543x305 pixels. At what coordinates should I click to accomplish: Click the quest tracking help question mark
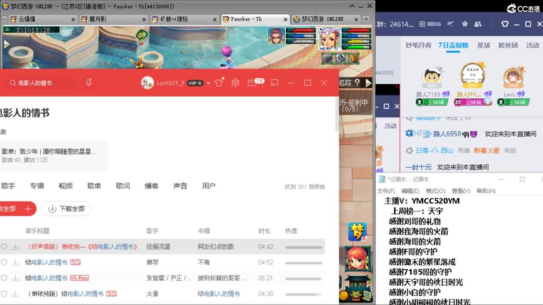pyautogui.click(x=357, y=83)
